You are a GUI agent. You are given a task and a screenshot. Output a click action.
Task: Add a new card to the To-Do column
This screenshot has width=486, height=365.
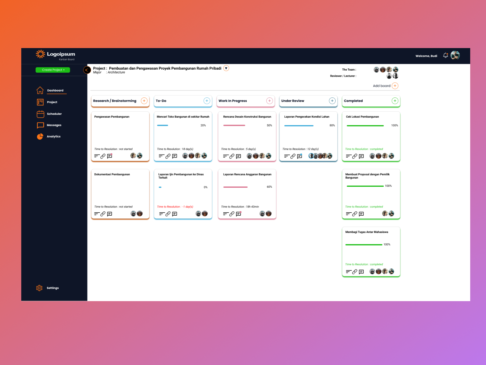pos(207,100)
